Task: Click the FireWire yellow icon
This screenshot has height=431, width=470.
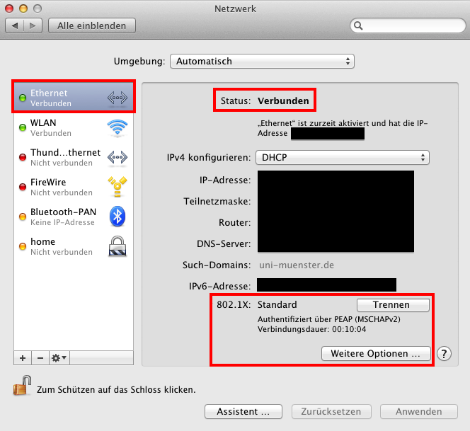Action: [117, 187]
